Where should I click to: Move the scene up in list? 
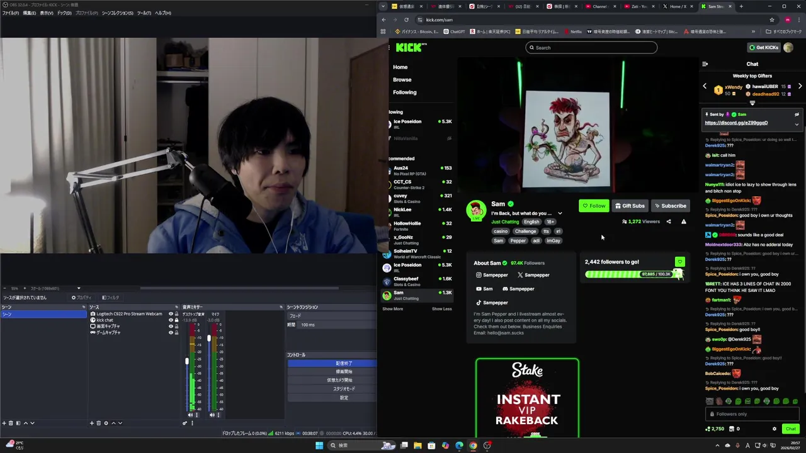coord(26,423)
